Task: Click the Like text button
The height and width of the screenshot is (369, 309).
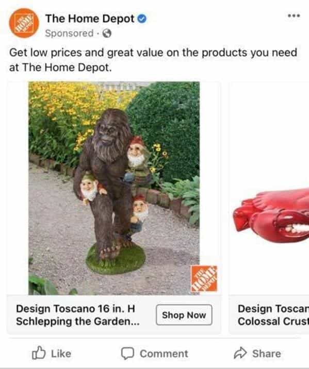Action: tap(61, 354)
